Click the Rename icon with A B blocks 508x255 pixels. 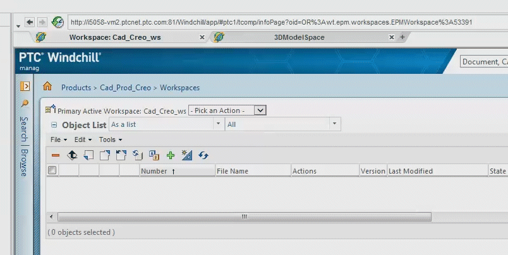(x=154, y=155)
